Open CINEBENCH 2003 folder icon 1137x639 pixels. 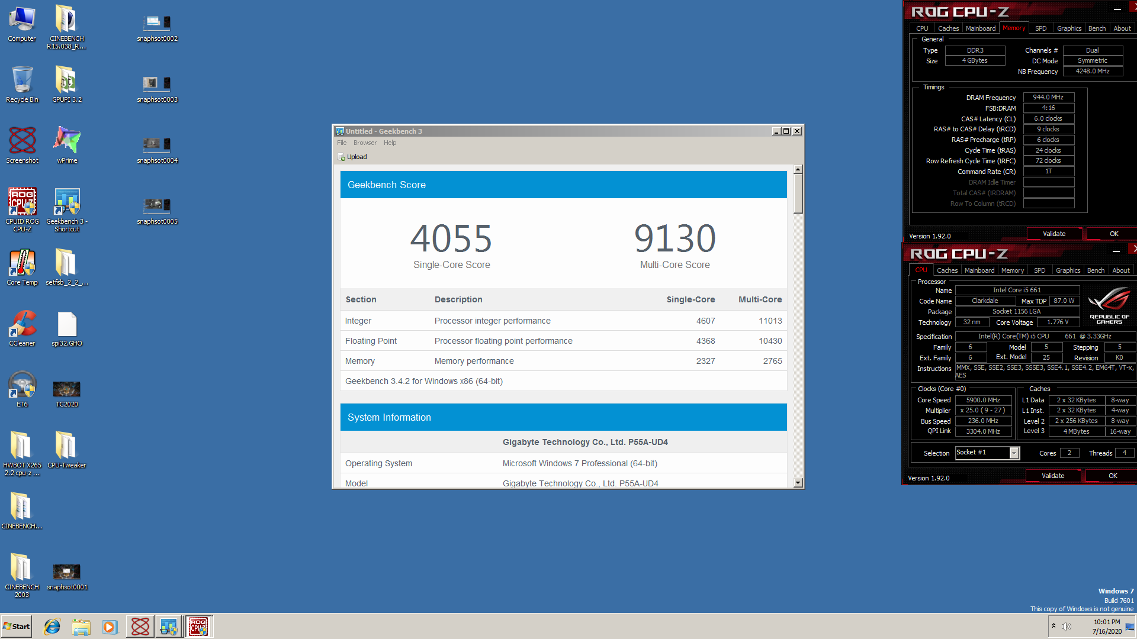[x=22, y=576]
